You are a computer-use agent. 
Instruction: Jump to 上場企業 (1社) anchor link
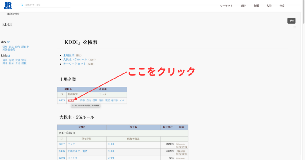tap(69, 55)
